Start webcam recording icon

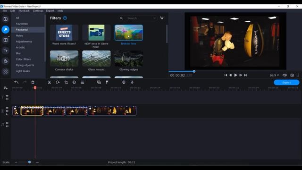click(124, 82)
